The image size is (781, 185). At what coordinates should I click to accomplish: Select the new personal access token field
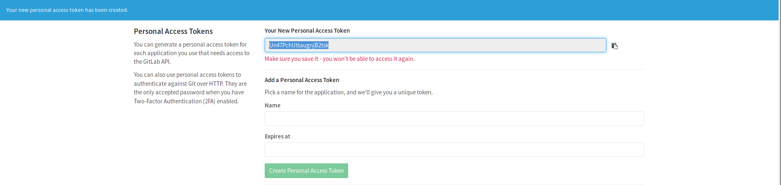435,45
